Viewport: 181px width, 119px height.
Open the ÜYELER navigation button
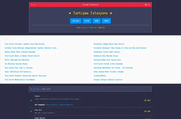click(87, 21)
